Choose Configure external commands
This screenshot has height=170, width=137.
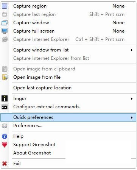click(46, 107)
